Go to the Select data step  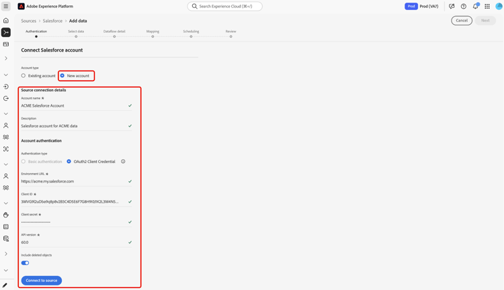tap(76, 34)
